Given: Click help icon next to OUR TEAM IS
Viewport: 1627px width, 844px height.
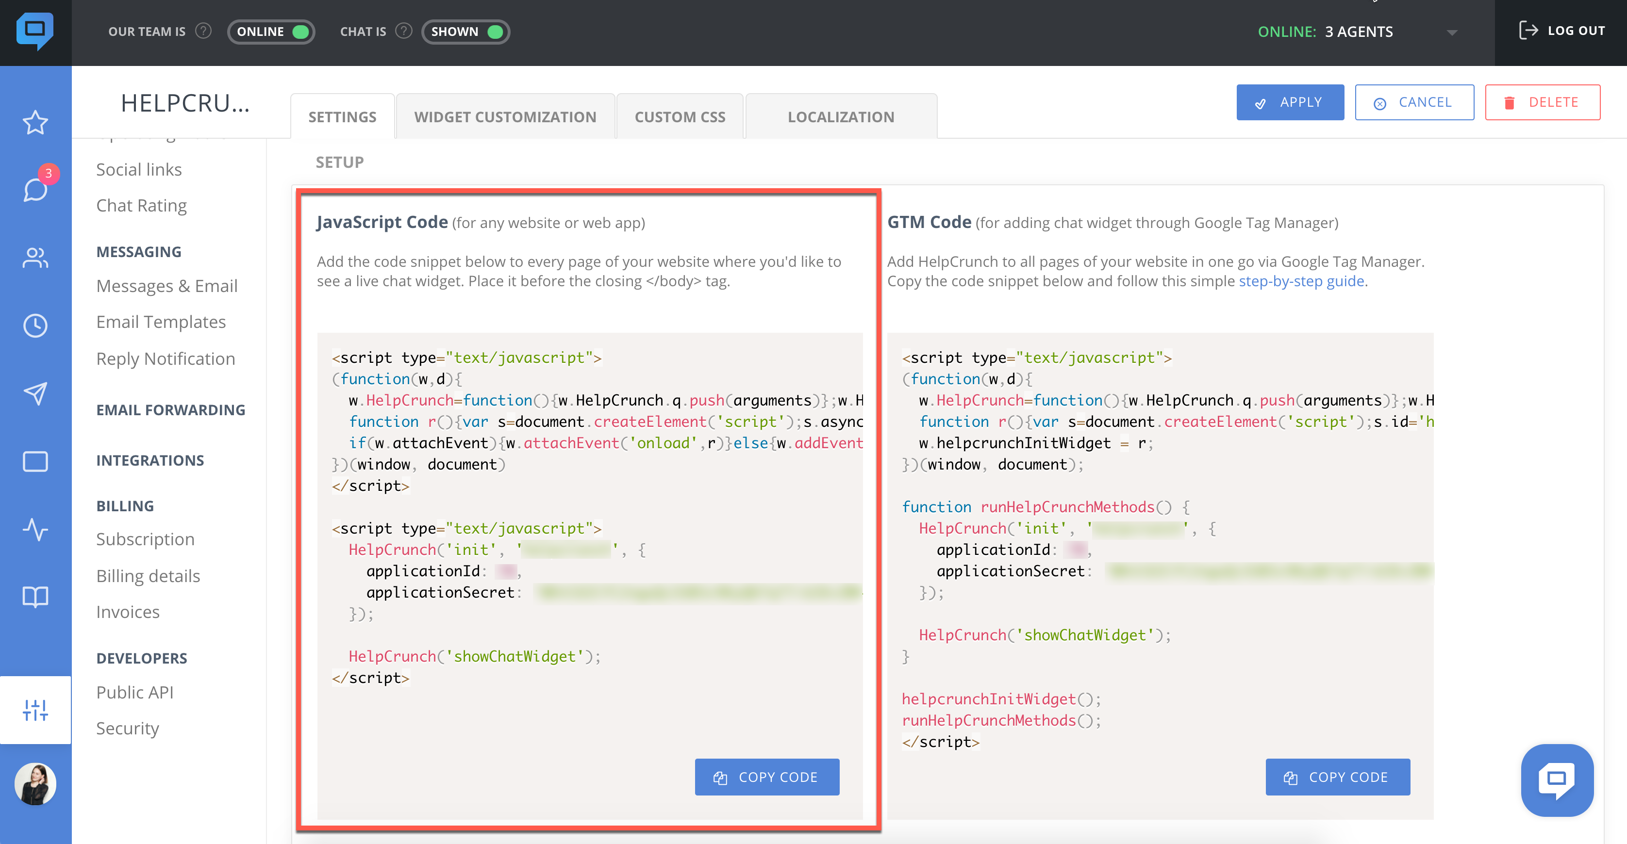Looking at the screenshot, I should tap(203, 31).
